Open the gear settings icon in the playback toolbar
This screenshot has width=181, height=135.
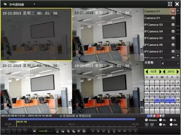click(79, 131)
